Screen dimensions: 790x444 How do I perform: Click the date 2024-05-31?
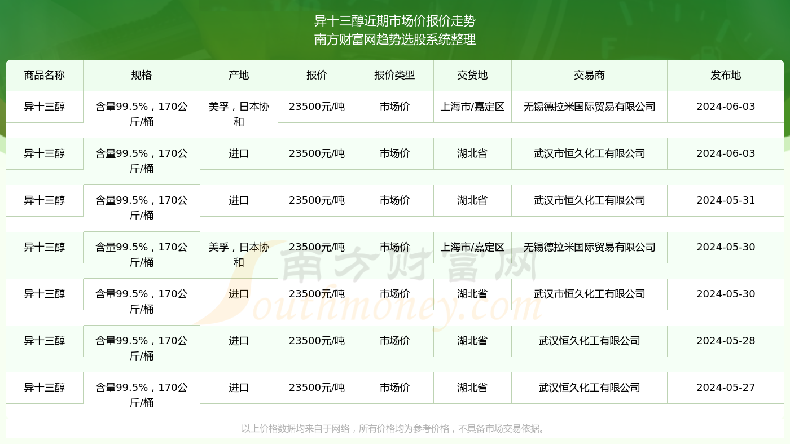coord(726,200)
